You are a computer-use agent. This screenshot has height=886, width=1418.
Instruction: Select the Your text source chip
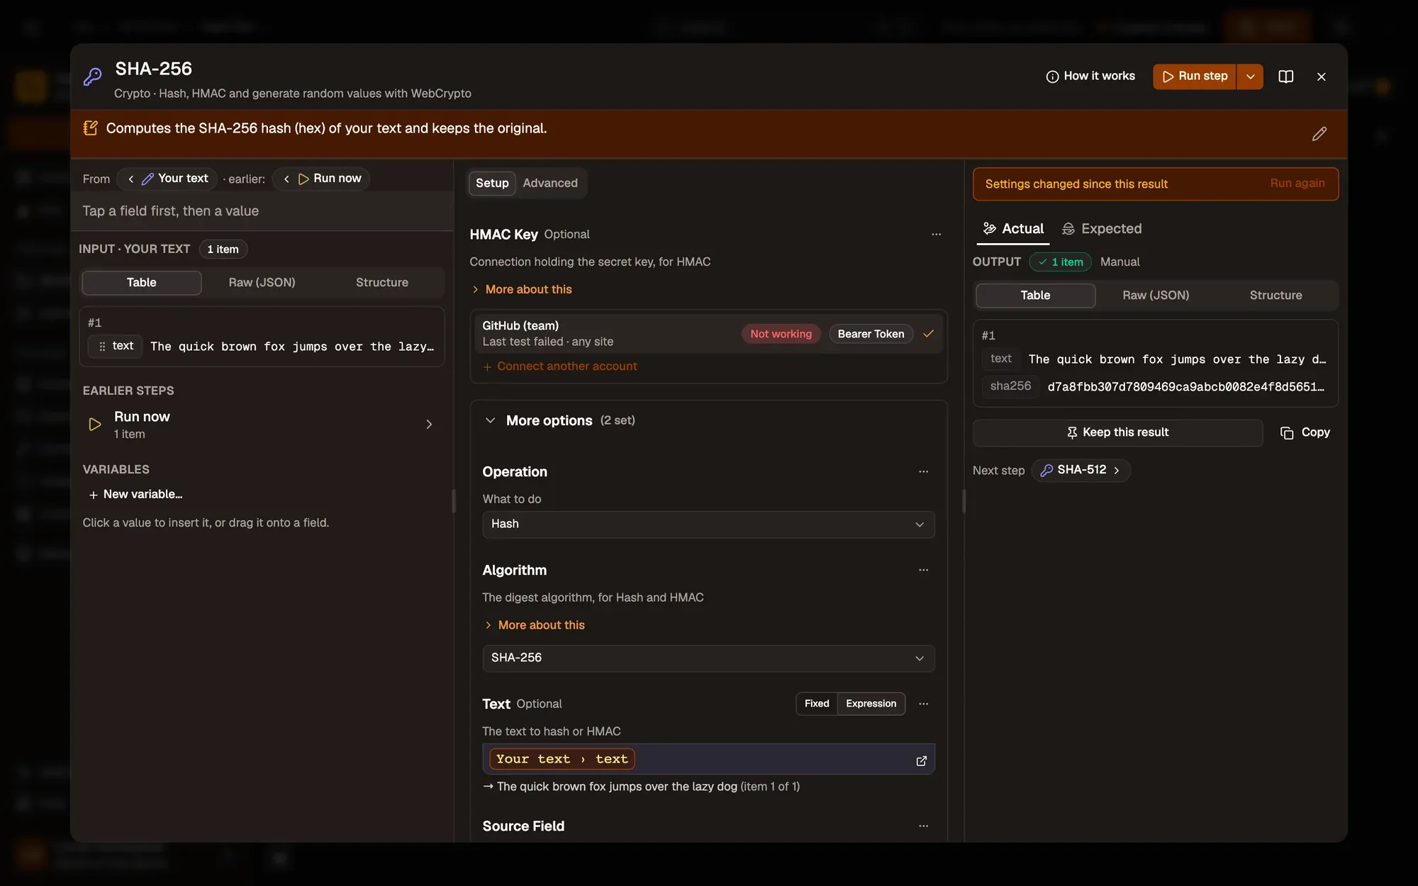(168, 179)
